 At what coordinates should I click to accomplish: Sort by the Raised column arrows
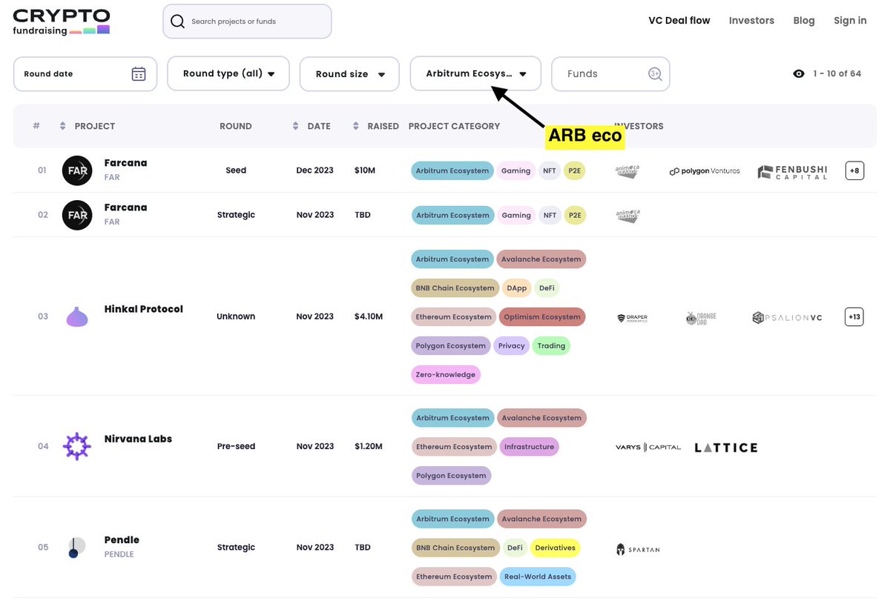(x=356, y=126)
